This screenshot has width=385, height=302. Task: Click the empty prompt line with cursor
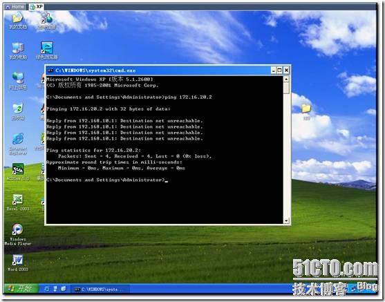click(107, 180)
